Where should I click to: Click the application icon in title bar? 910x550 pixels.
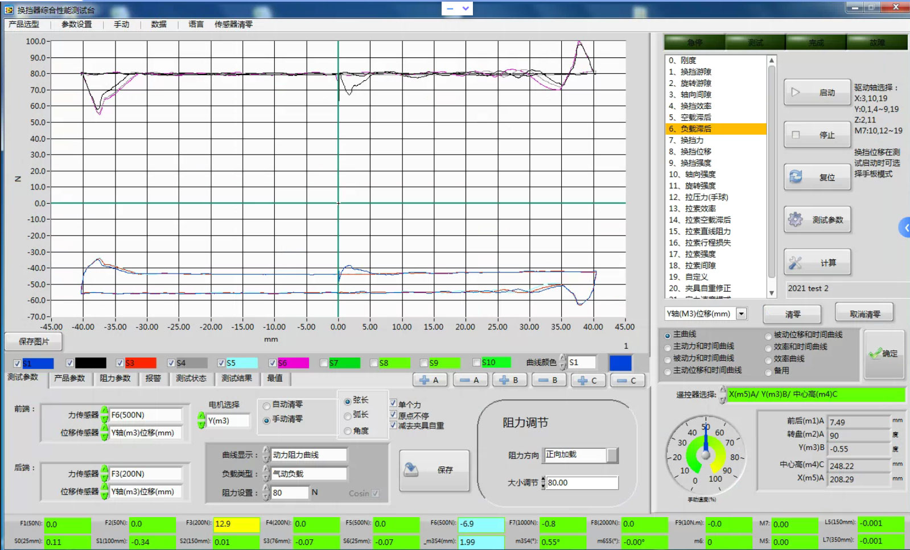point(9,10)
